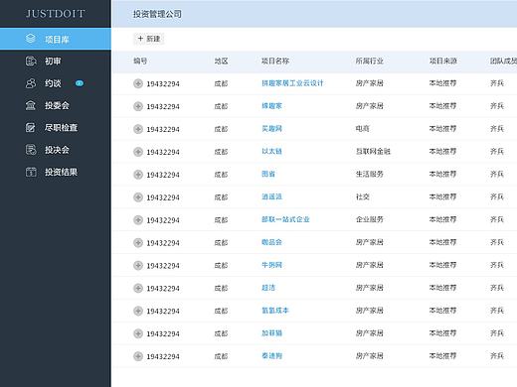Click 成都 in the 以太链 row
Image resolution: width=517 pixels, height=387 pixels.
click(221, 152)
